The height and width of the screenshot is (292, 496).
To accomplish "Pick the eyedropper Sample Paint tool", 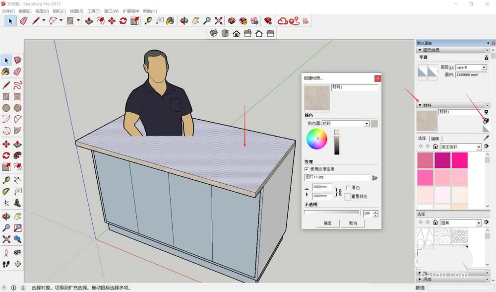I will (486, 138).
